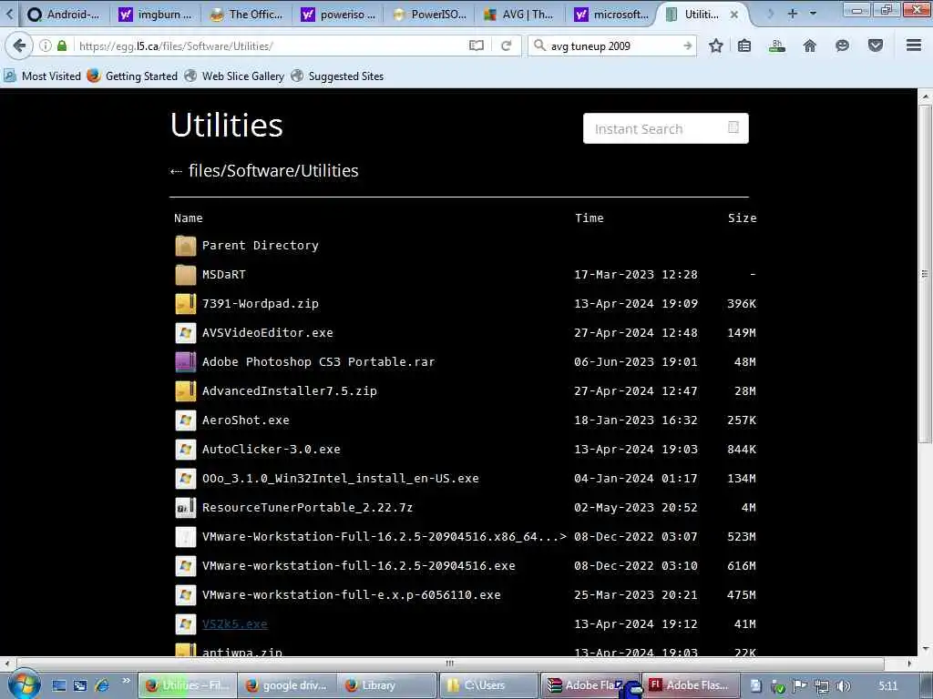Screen dimensions: 933x699
Task: Sort the listing by Name header
Action: [x=188, y=218]
